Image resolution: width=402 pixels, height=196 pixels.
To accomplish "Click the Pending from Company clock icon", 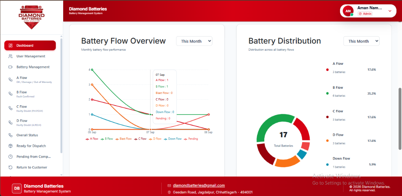I will pyautogui.click(x=11, y=156).
